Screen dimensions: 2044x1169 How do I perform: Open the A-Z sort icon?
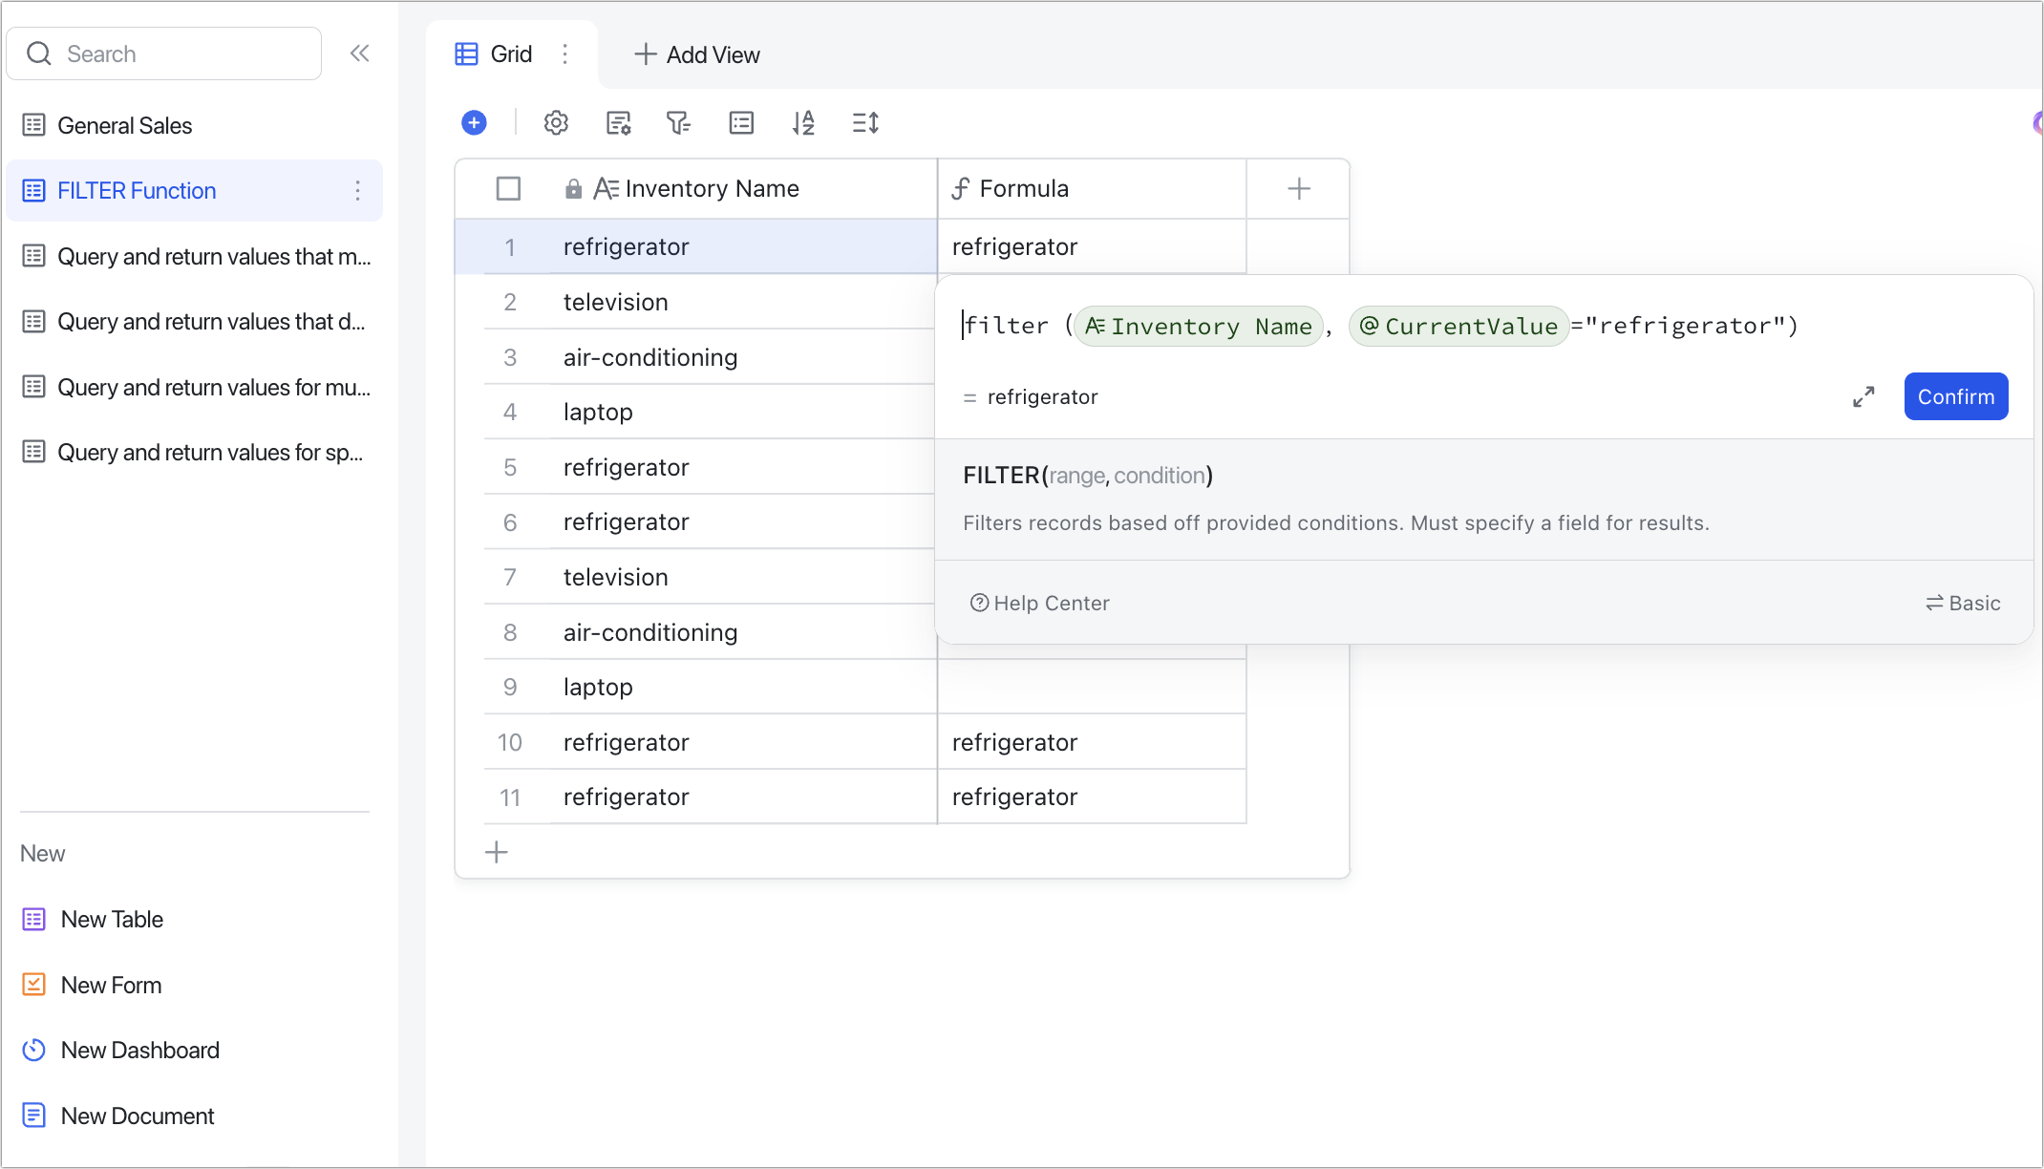pos(803,122)
